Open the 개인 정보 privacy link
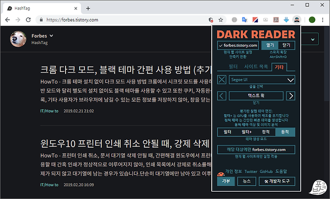Screen dimensions: 330x199 [234, 171]
